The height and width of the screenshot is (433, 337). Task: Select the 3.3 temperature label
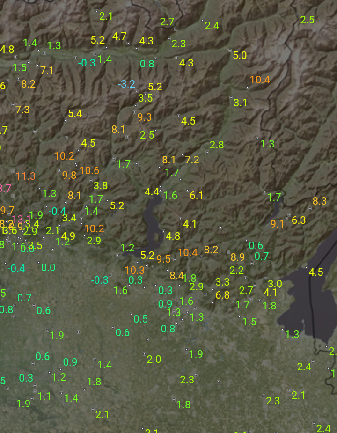(x=222, y=282)
